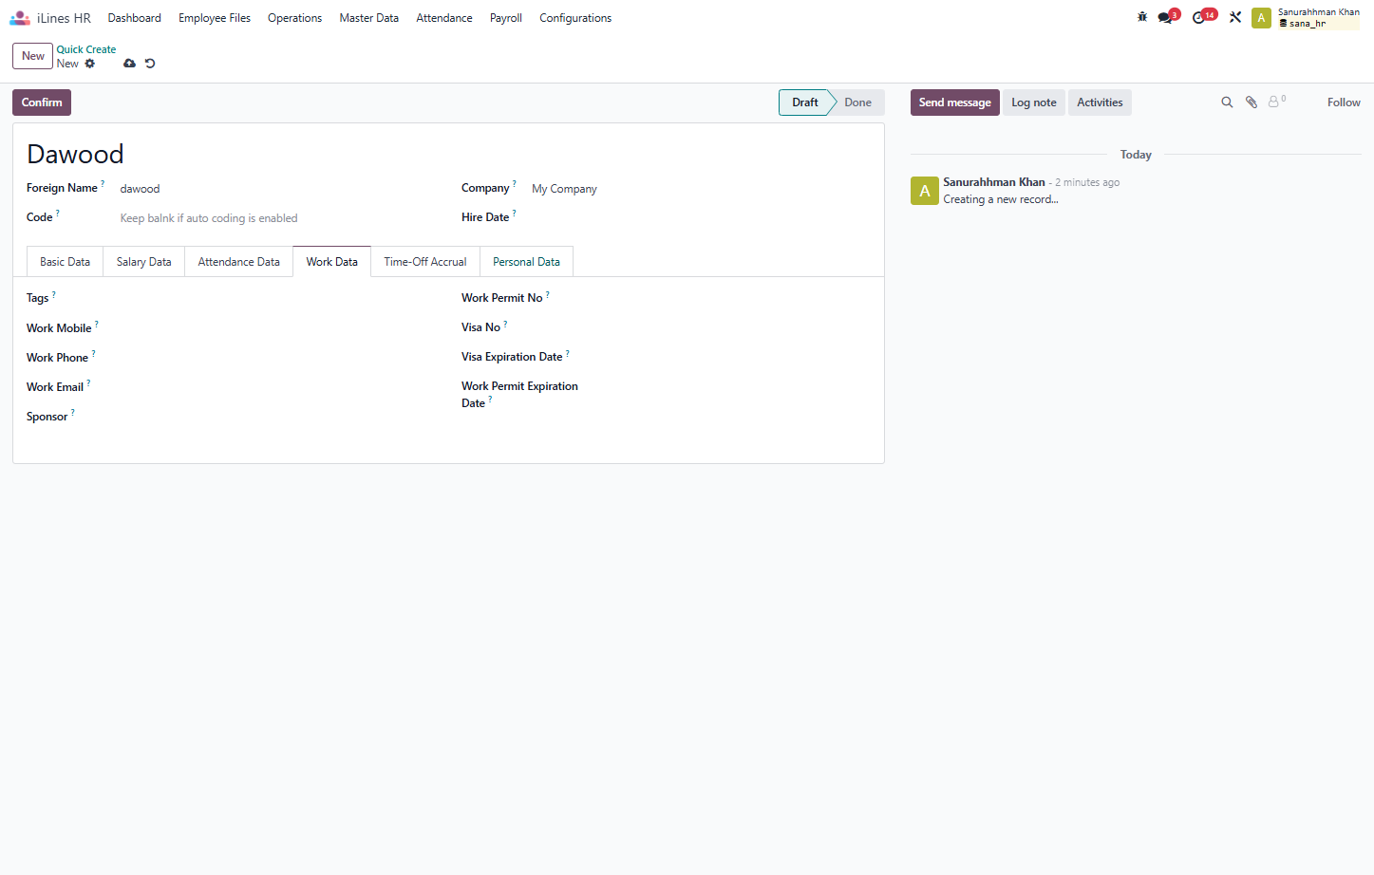
Task: Open the developer tools wrench icon
Action: coord(1235,17)
